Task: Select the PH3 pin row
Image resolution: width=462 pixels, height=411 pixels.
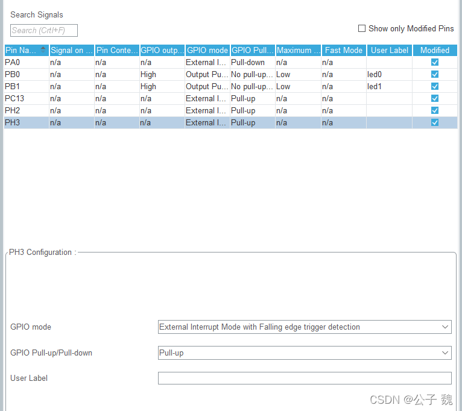Action: pos(231,123)
